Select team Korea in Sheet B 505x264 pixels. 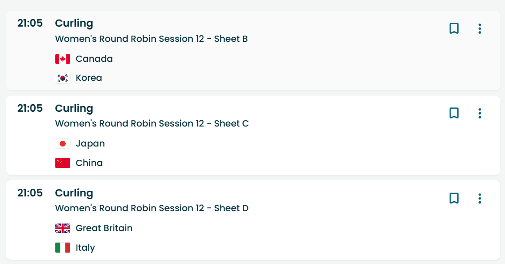click(x=89, y=78)
